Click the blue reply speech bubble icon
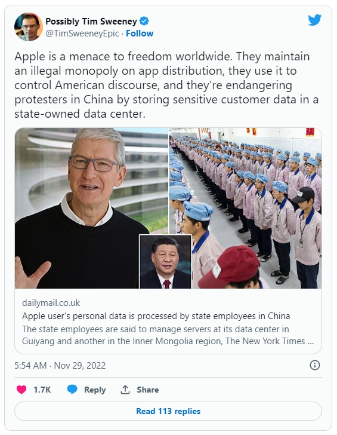Screen dimensions: 337x435 click(72, 390)
